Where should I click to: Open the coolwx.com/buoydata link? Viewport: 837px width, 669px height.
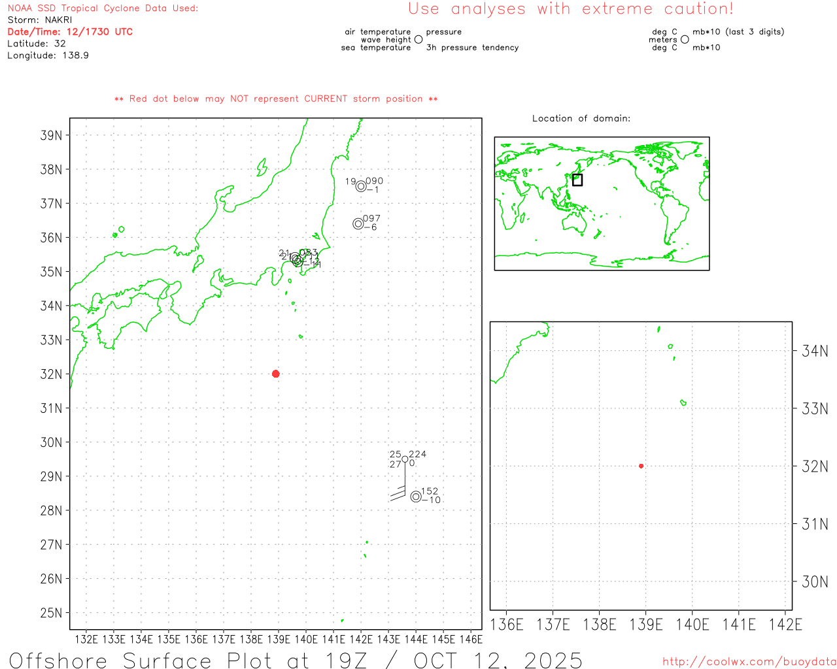tap(749, 662)
